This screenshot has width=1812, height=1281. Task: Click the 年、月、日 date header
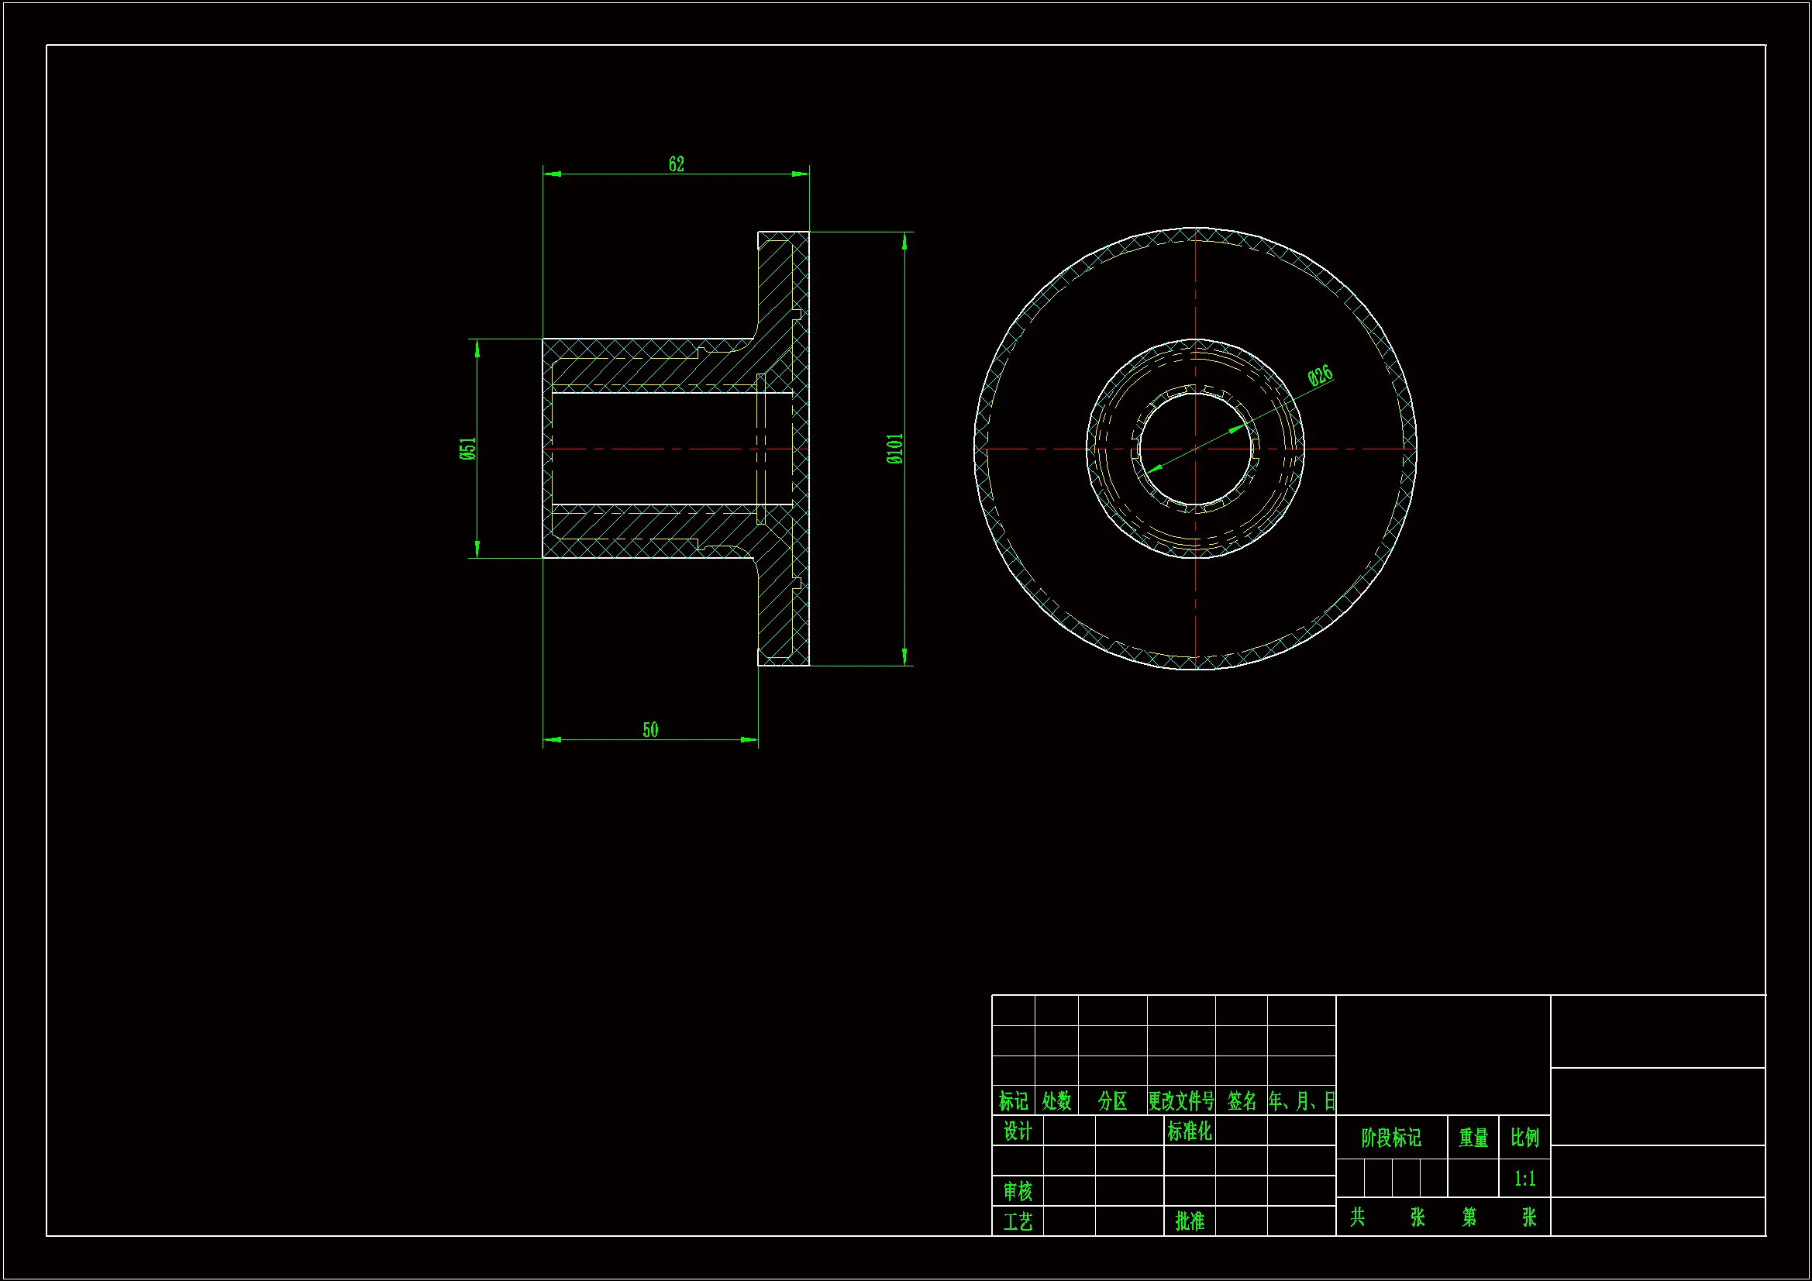coord(1301,1101)
